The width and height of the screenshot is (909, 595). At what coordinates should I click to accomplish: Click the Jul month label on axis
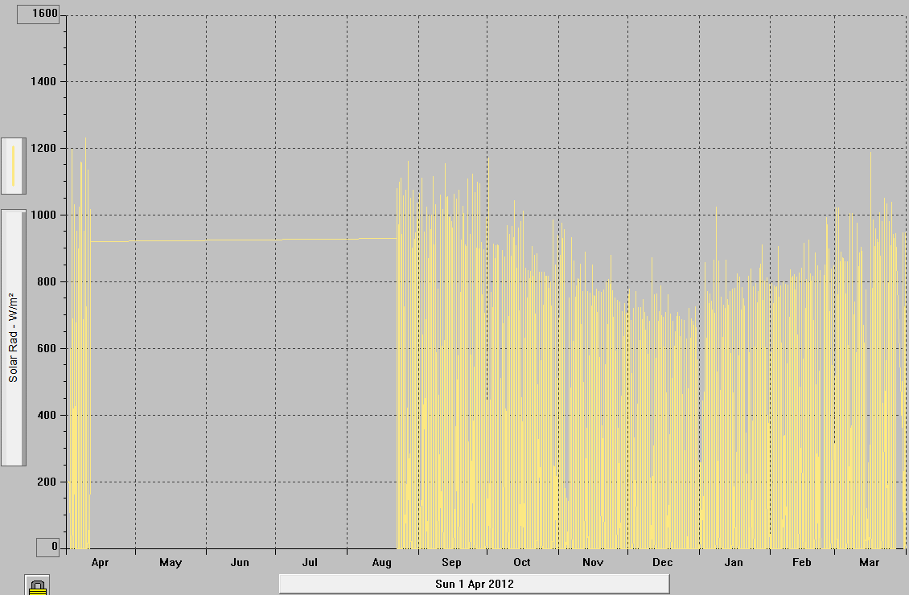coord(311,563)
